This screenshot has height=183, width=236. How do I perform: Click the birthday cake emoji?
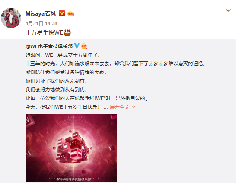click(x=67, y=32)
